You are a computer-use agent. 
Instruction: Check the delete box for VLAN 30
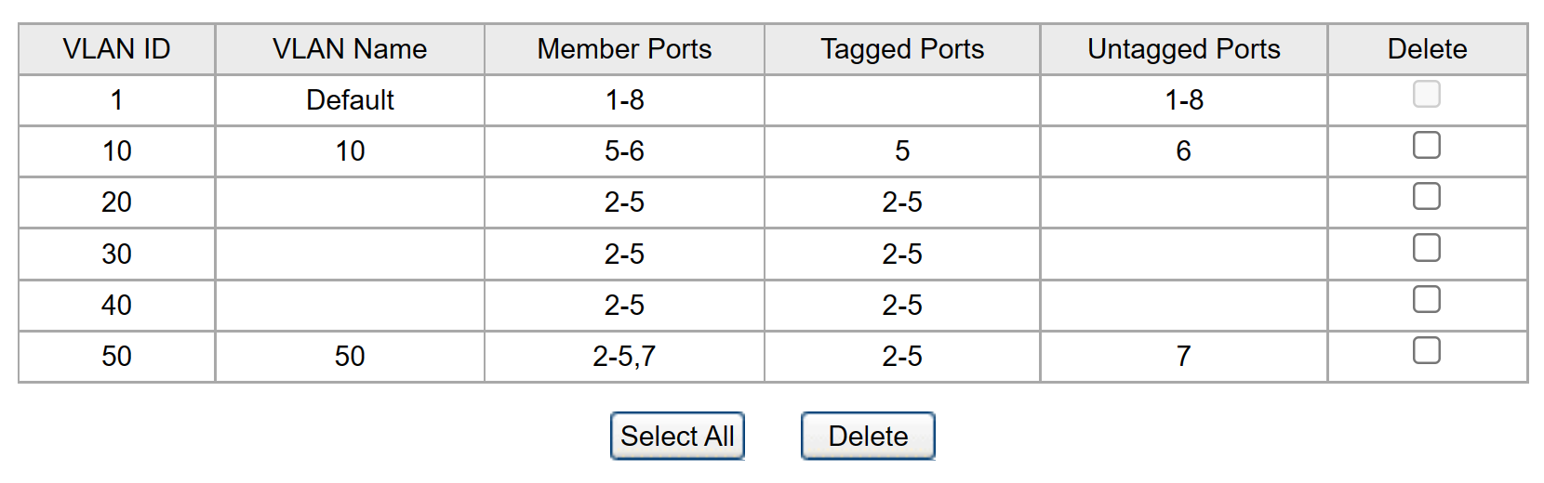point(1426,248)
